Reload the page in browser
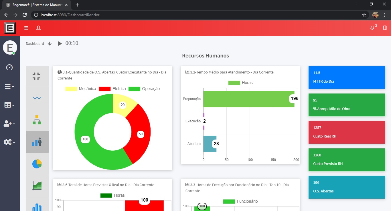The width and height of the screenshot is (391, 211). coord(25,15)
